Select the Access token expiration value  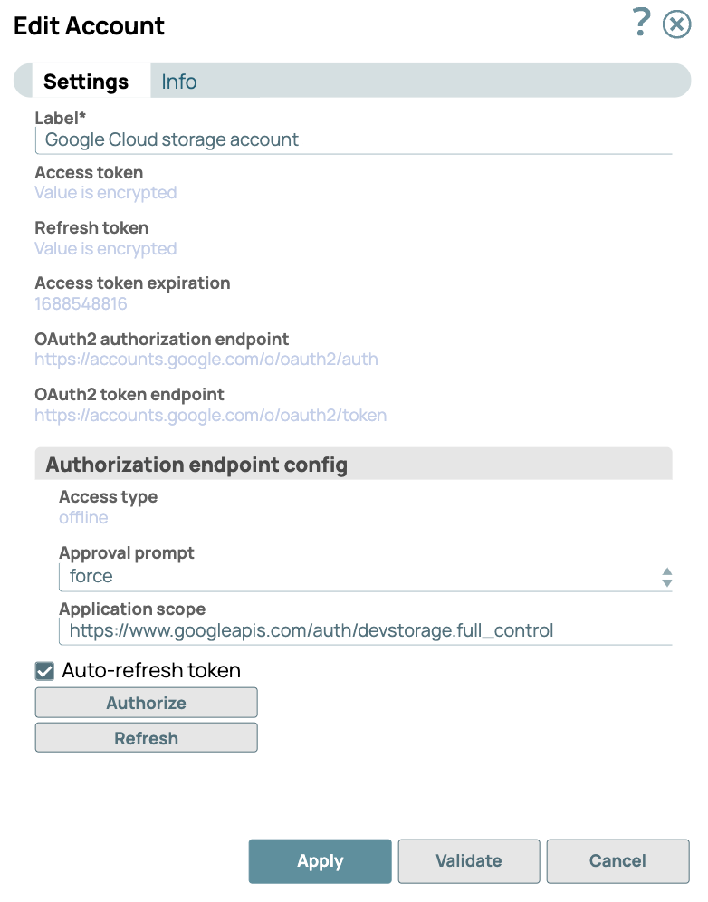point(81,304)
